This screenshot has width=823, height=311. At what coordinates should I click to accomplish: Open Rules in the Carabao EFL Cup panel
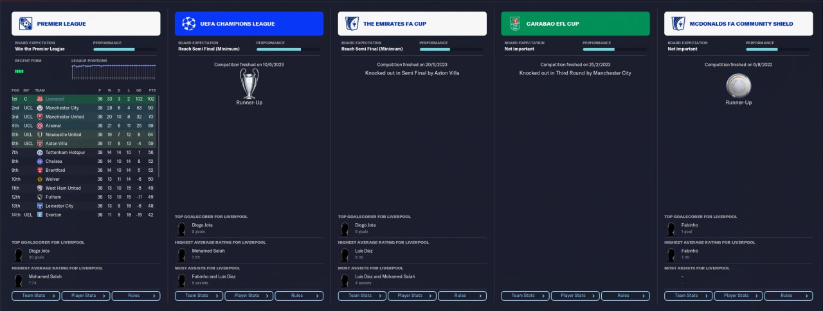click(626, 296)
